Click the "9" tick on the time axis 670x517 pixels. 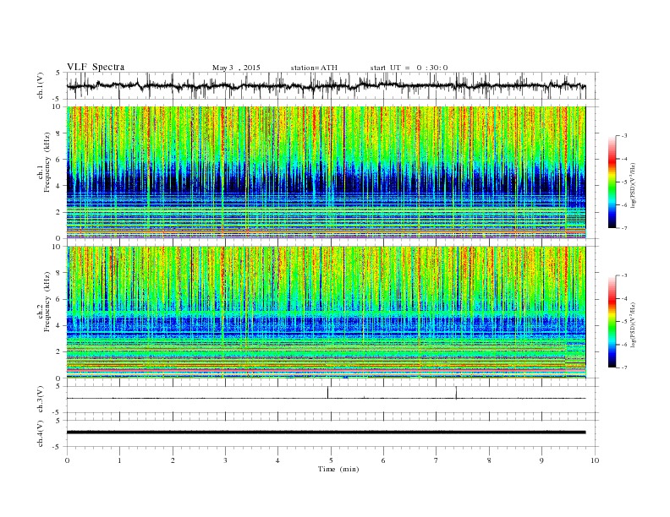pos(541,460)
